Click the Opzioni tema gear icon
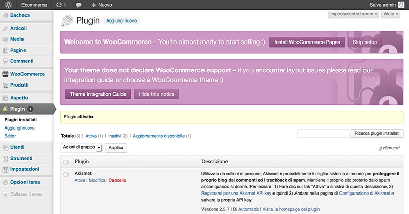409x214 pixels. [x=5, y=182]
